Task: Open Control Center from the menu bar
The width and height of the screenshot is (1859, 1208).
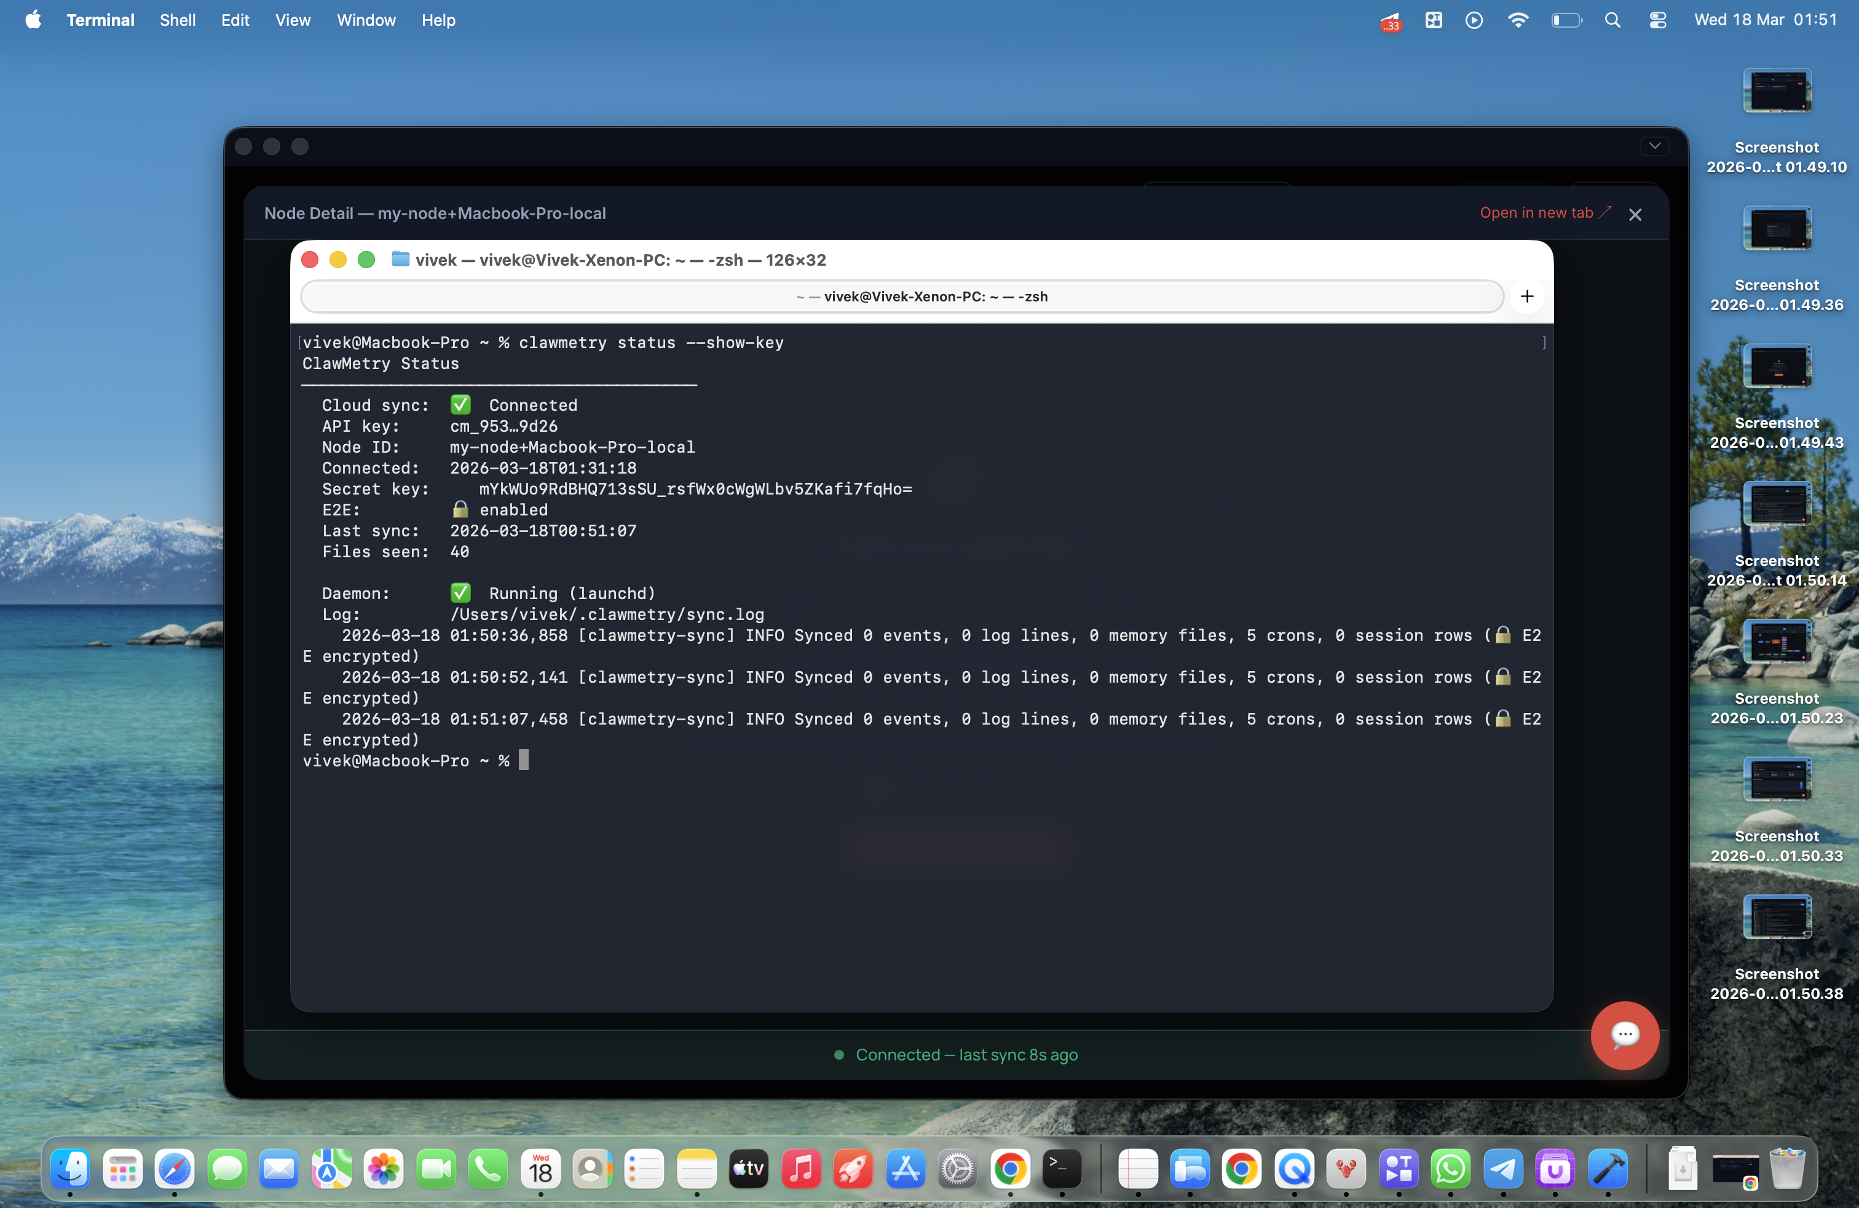Action: pos(1657,20)
